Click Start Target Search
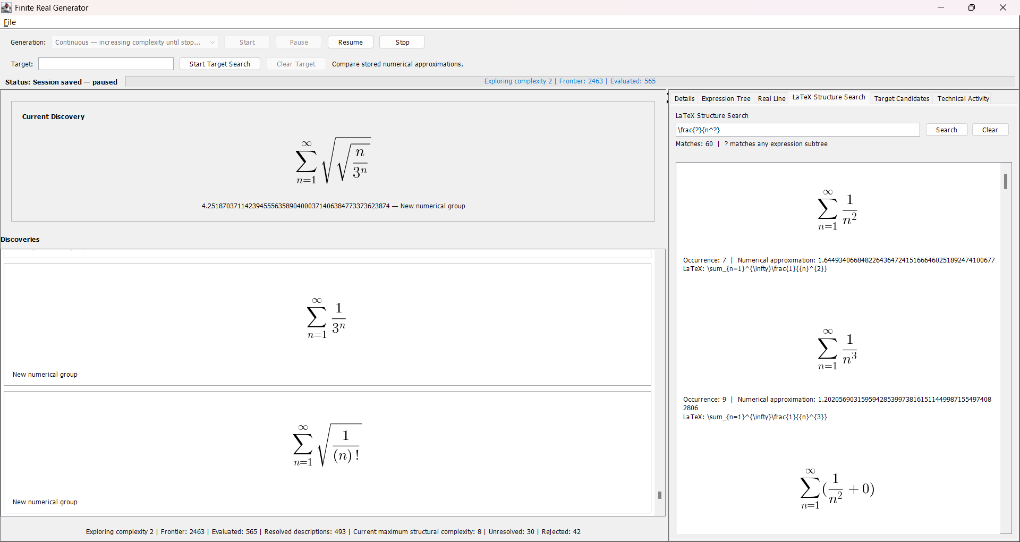 click(x=220, y=64)
